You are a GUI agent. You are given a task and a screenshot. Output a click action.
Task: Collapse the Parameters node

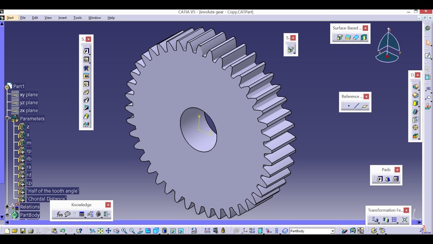7,119
